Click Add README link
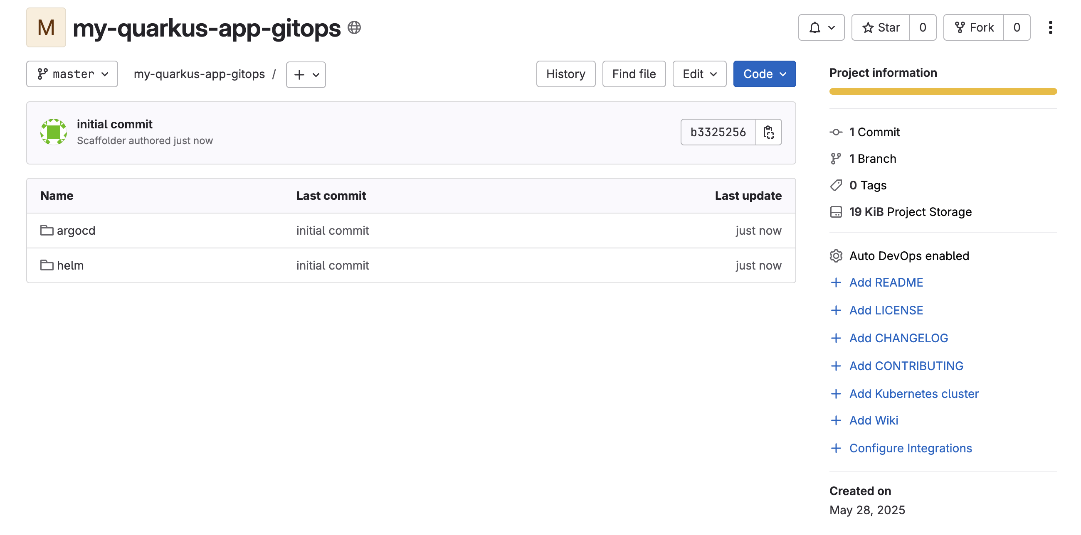 tap(886, 282)
